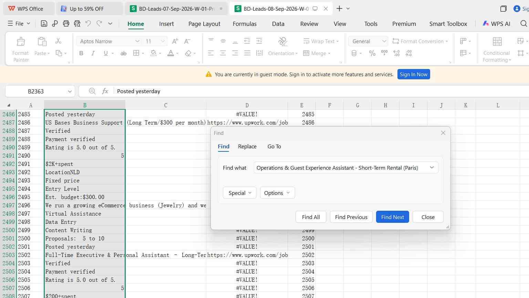This screenshot has width=529, height=298.
Task: Click the Sign In Now button
Action: click(x=413, y=74)
